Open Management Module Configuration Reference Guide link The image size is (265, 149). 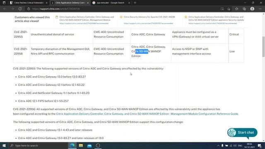(x=147, y=114)
